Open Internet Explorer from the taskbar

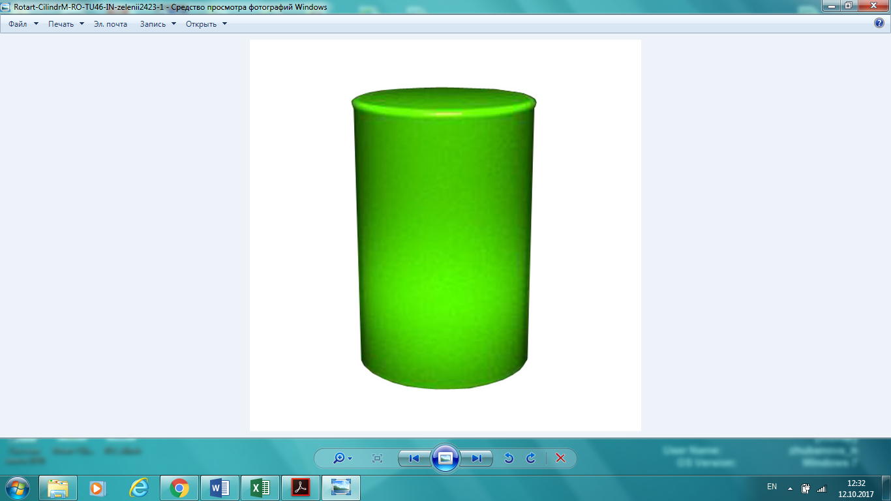point(139,488)
